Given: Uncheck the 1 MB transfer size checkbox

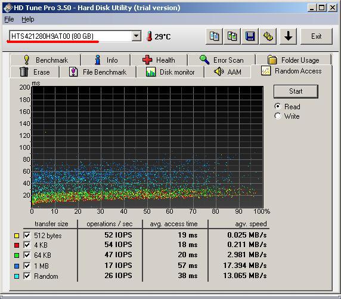Looking at the screenshot, I should pyautogui.click(x=27, y=266).
